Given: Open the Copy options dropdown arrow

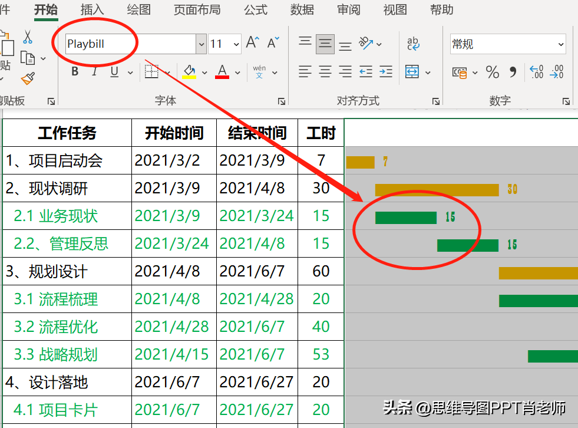Looking at the screenshot, I should point(43,59).
